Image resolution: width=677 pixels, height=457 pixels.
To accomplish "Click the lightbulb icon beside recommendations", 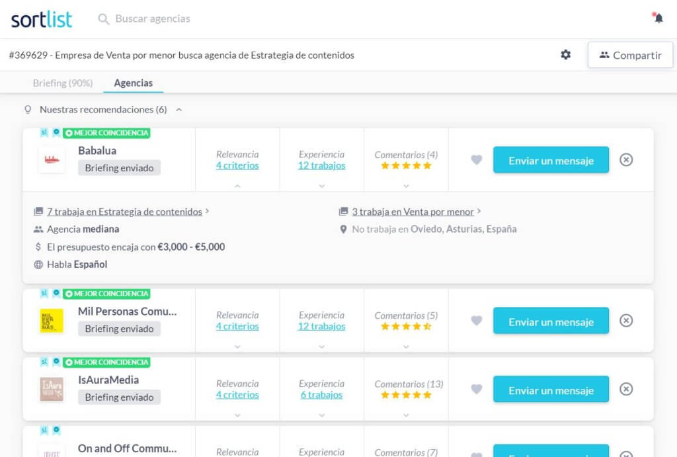I will pos(28,110).
